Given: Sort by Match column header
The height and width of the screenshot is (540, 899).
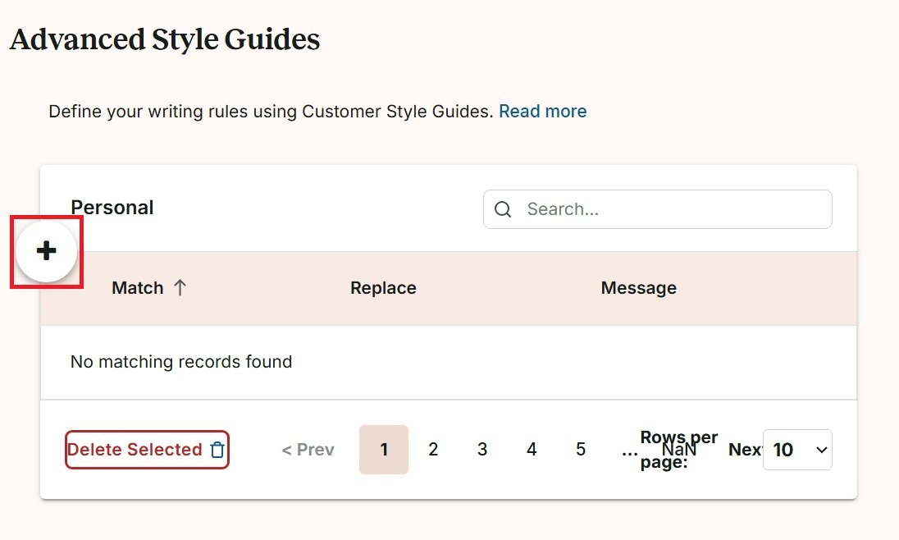Looking at the screenshot, I should [138, 287].
